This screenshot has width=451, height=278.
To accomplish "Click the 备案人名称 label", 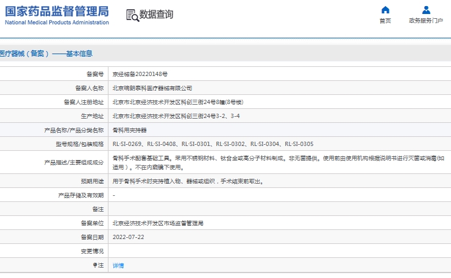I will coord(90,88).
